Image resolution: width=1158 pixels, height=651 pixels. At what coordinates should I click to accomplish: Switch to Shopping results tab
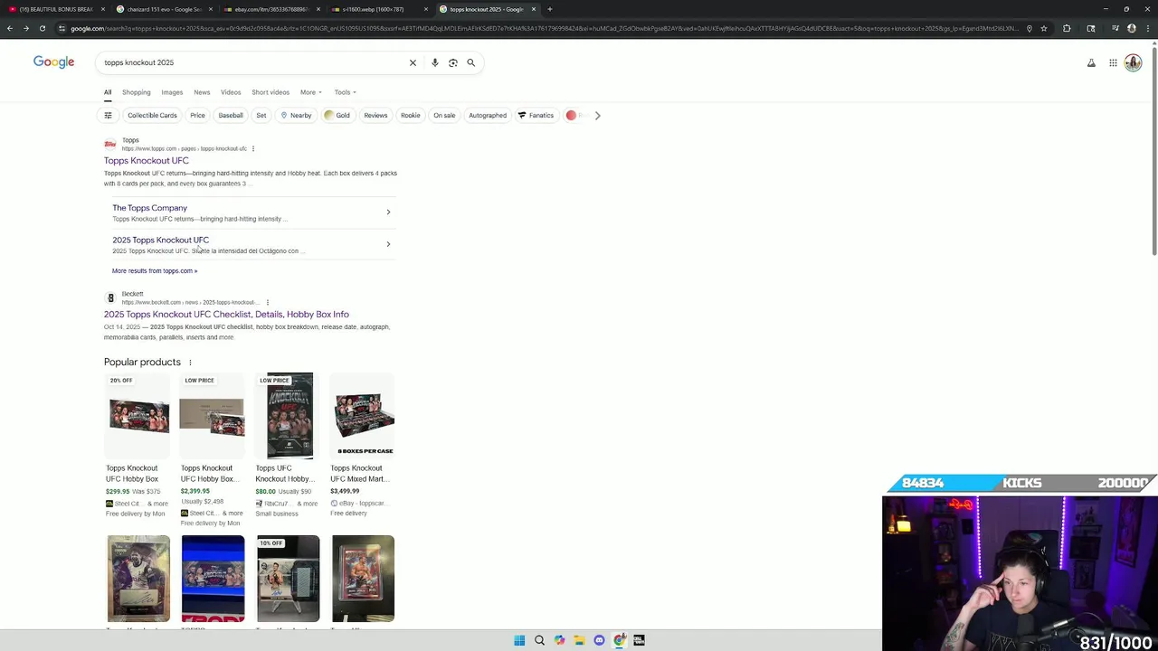137,92
